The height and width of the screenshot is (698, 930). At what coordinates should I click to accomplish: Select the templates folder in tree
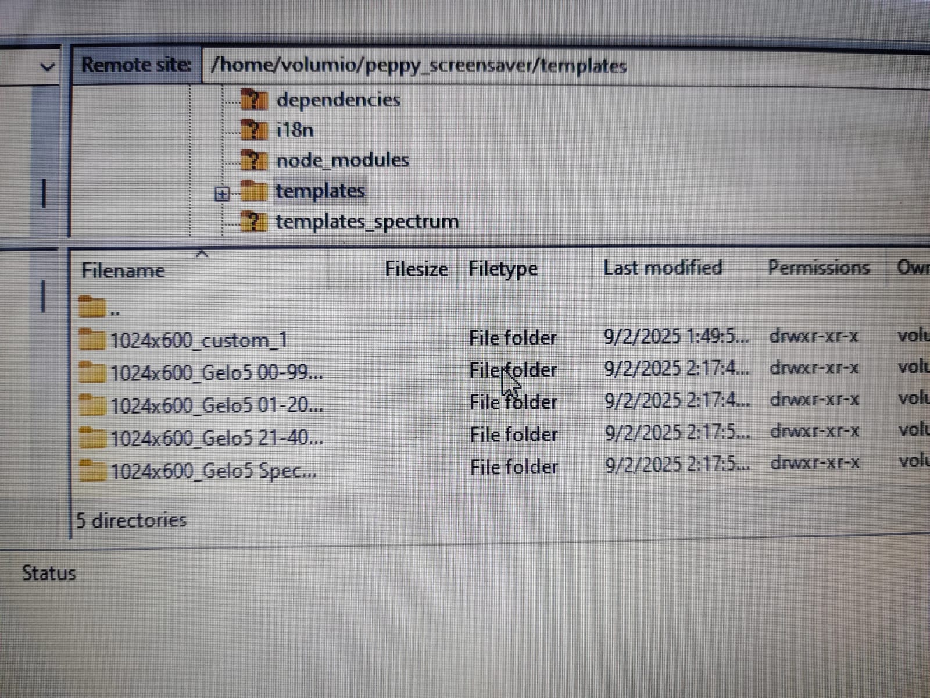320,191
